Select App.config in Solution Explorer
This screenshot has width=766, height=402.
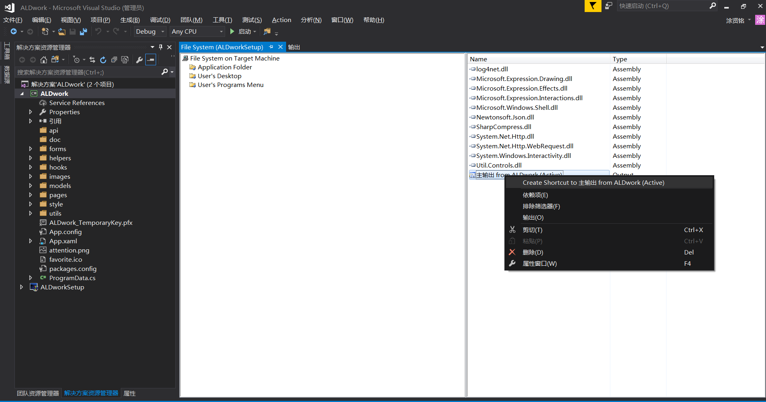pyautogui.click(x=65, y=232)
